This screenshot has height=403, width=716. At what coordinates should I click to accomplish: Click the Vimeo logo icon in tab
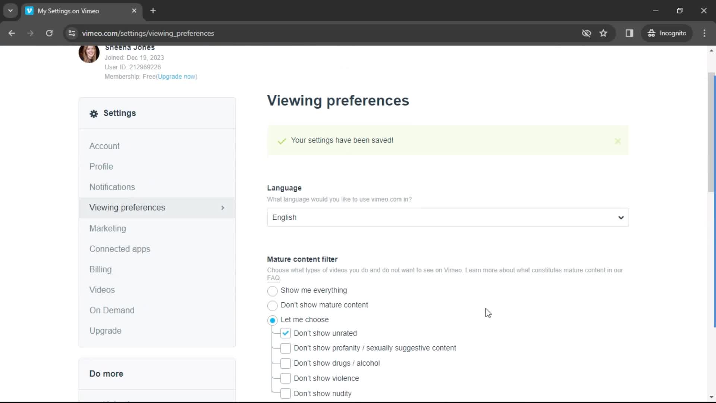click(x=29, y=11)
